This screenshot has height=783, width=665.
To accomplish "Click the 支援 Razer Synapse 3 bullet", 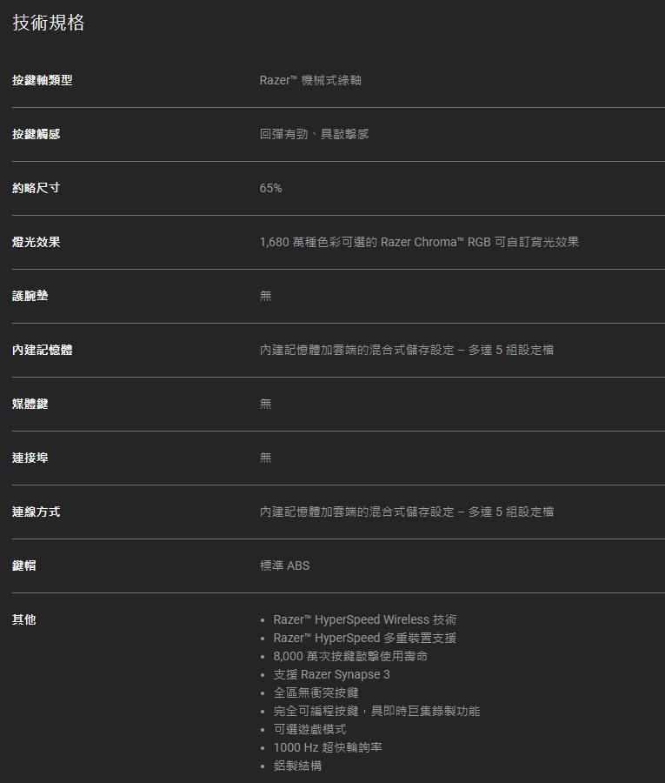I will 331,674.
